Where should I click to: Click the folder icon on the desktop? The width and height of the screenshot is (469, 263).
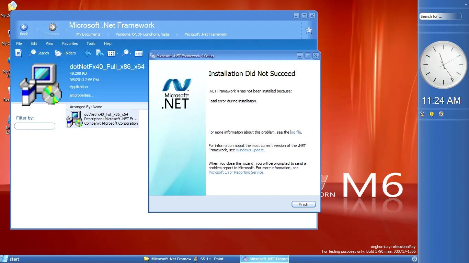[12, 6]
